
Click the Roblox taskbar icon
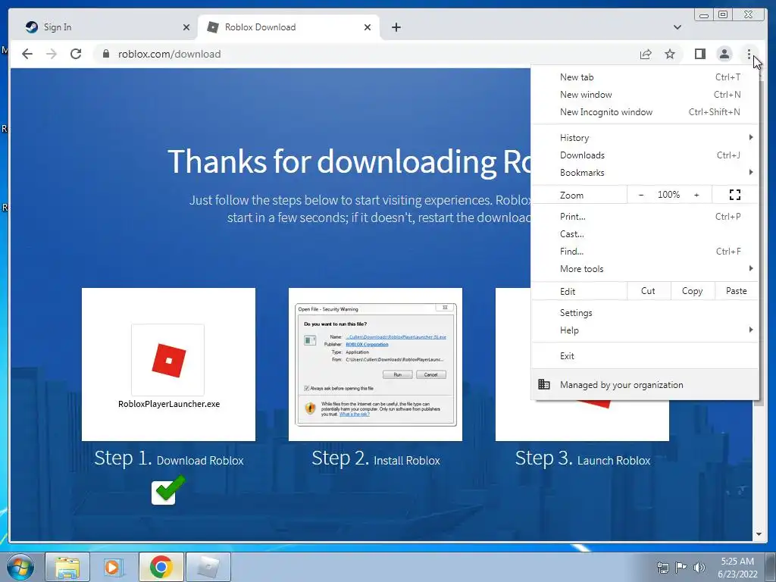coord(208,567)
